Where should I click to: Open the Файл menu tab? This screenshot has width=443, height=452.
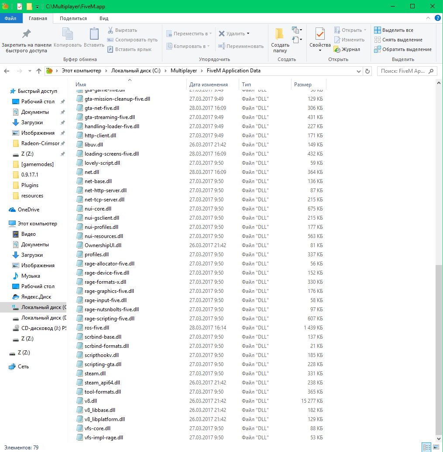[10, 18]
